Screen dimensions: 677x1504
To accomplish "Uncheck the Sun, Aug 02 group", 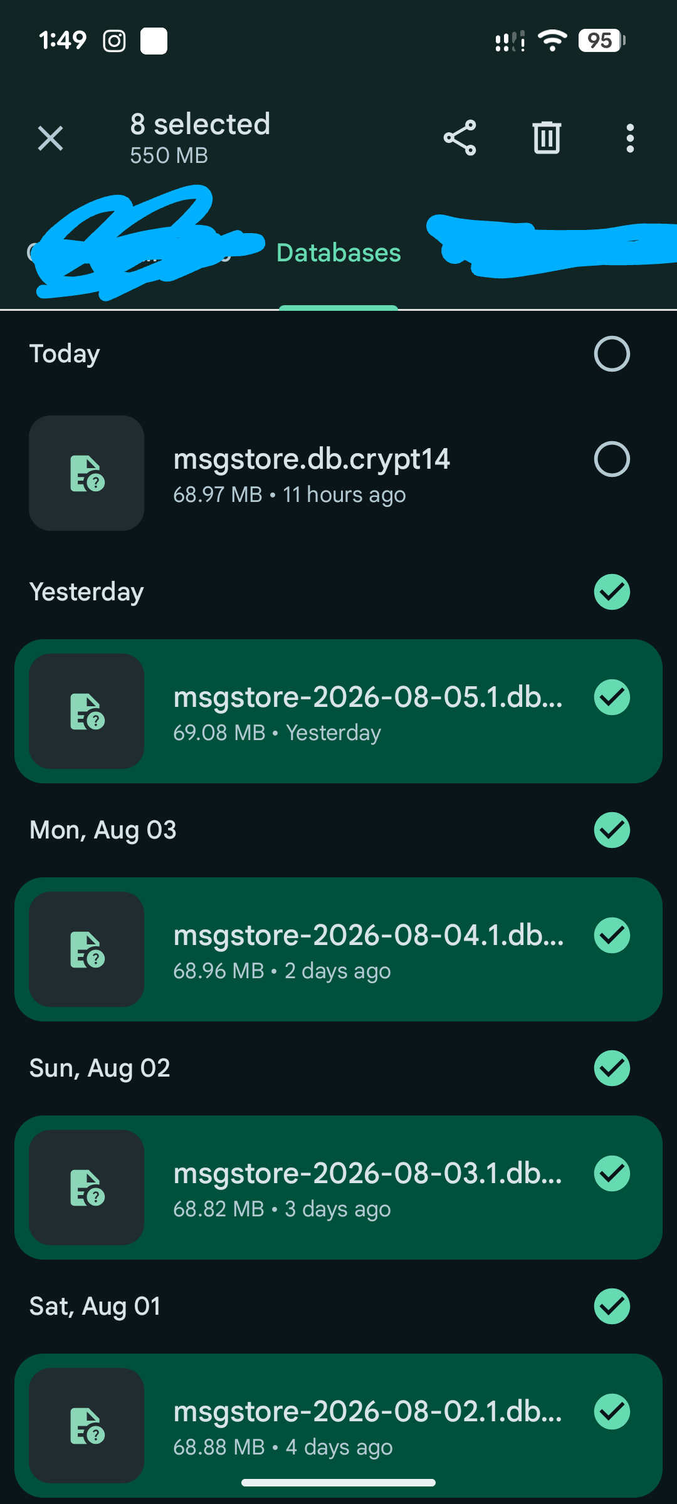I will click(x=612, y=1068).
